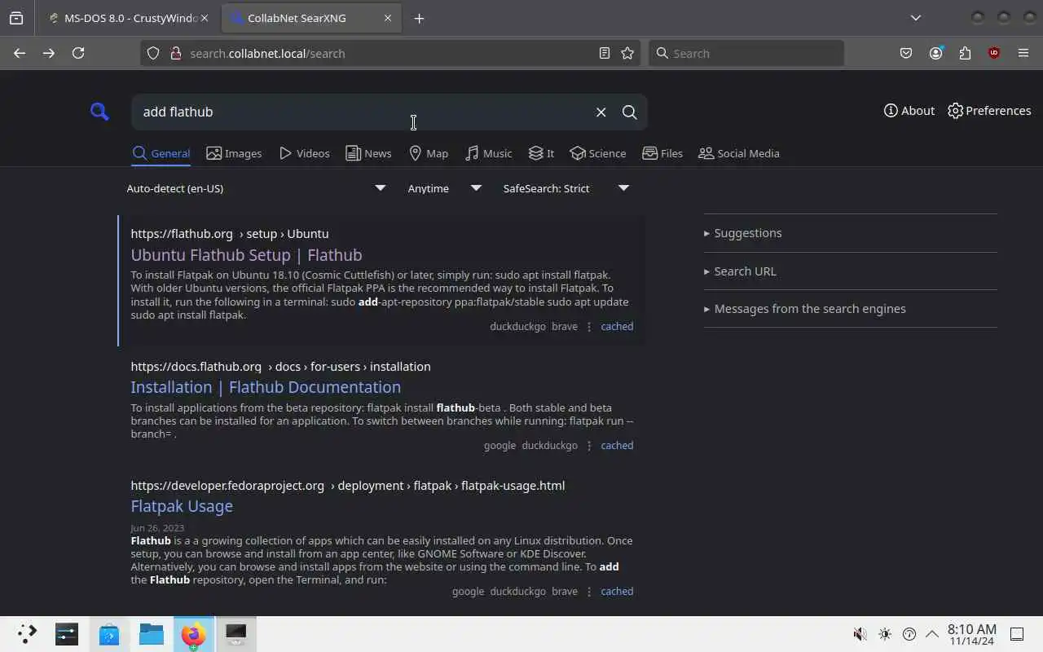
Task: Open the Flatpak Usage result
Action: (182, 506)
